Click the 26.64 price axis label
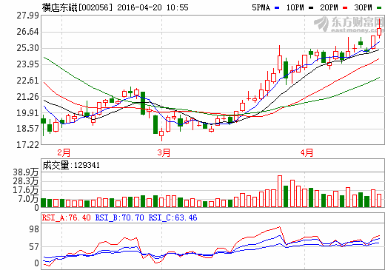The width and height of the screenshot is (385, 270). [27, 32]
